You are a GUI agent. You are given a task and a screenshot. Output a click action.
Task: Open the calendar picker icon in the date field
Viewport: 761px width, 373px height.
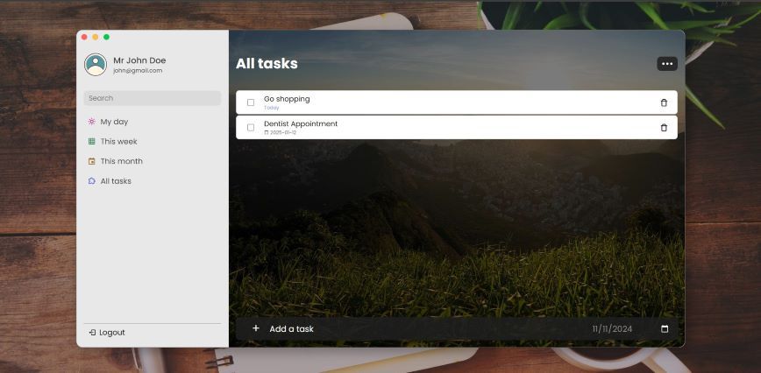point(664,329)
